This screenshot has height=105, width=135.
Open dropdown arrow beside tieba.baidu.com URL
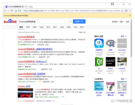click(x=38, y=82)
